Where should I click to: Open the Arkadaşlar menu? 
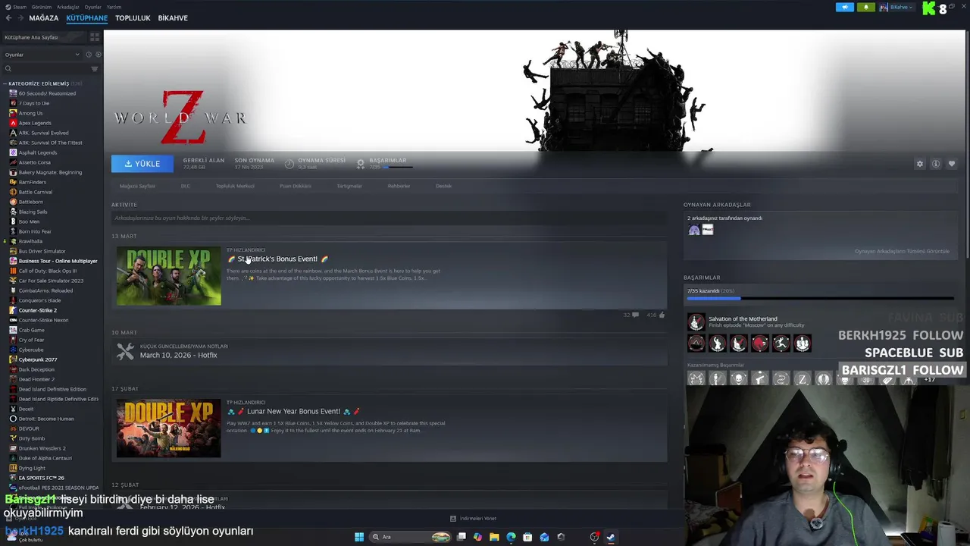pos(68,7)
